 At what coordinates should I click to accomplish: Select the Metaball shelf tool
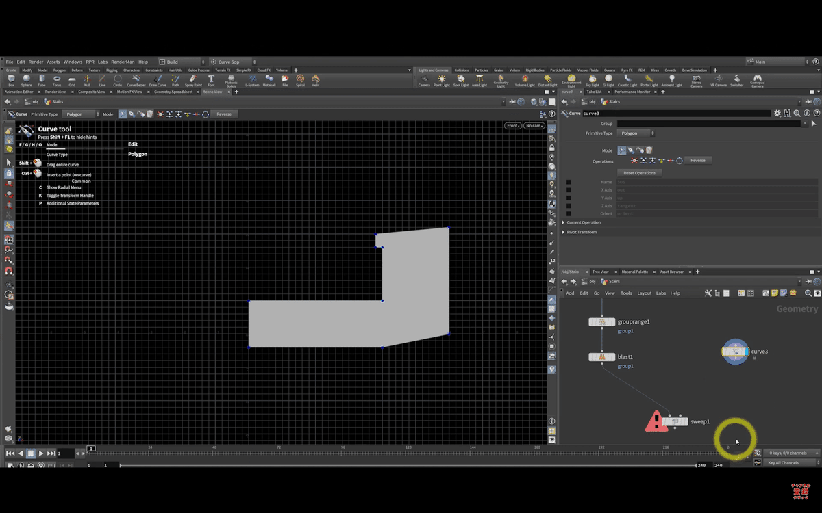click(x=269, y=81)
